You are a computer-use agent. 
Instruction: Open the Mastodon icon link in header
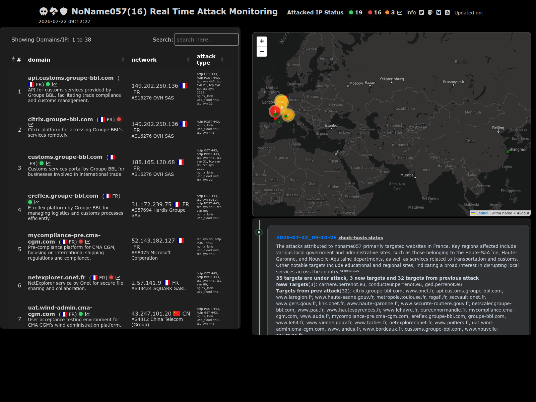430,12
